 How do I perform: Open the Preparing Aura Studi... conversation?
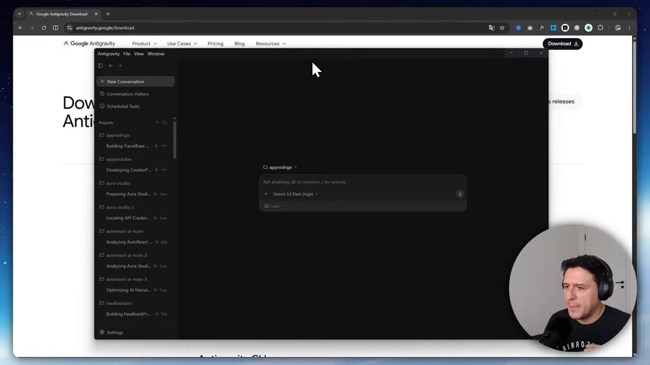128,194
